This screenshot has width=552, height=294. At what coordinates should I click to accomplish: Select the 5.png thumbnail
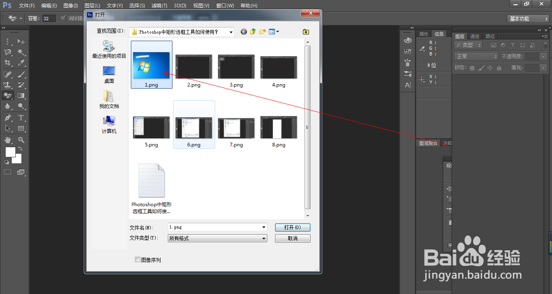coord(151,127)
